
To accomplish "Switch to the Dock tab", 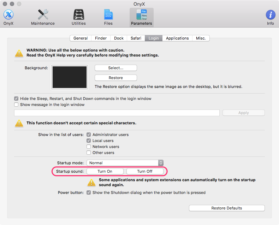I will coord(119,38).
